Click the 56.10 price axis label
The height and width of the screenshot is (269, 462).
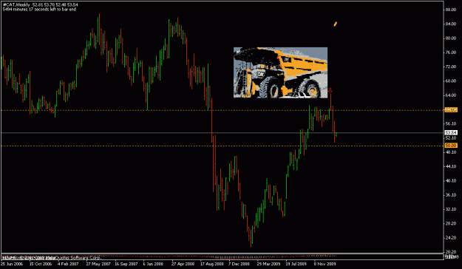451,123
